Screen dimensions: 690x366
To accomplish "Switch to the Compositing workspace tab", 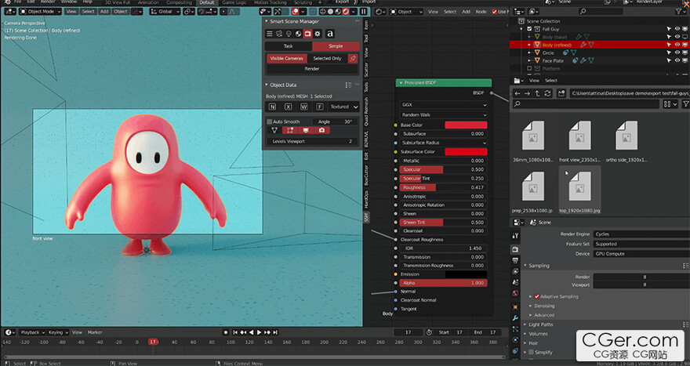I will tap(179, 2).
